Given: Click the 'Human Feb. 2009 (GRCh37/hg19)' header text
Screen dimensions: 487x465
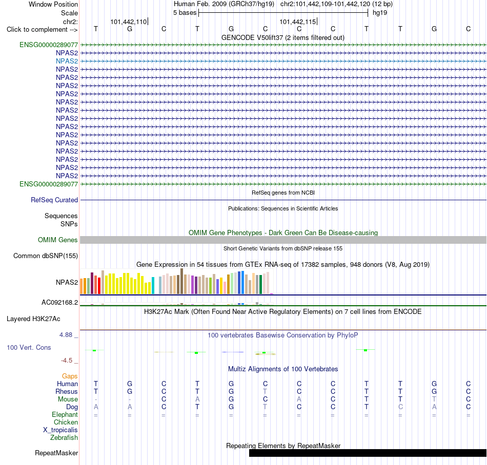Looking at the screenshot, I should (224, 4).
